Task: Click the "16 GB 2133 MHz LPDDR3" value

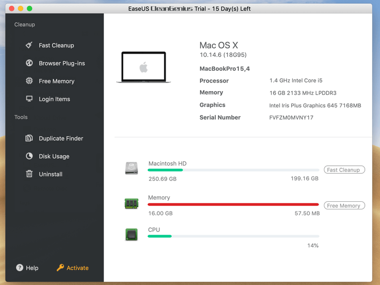Action: tap(303, 93)
